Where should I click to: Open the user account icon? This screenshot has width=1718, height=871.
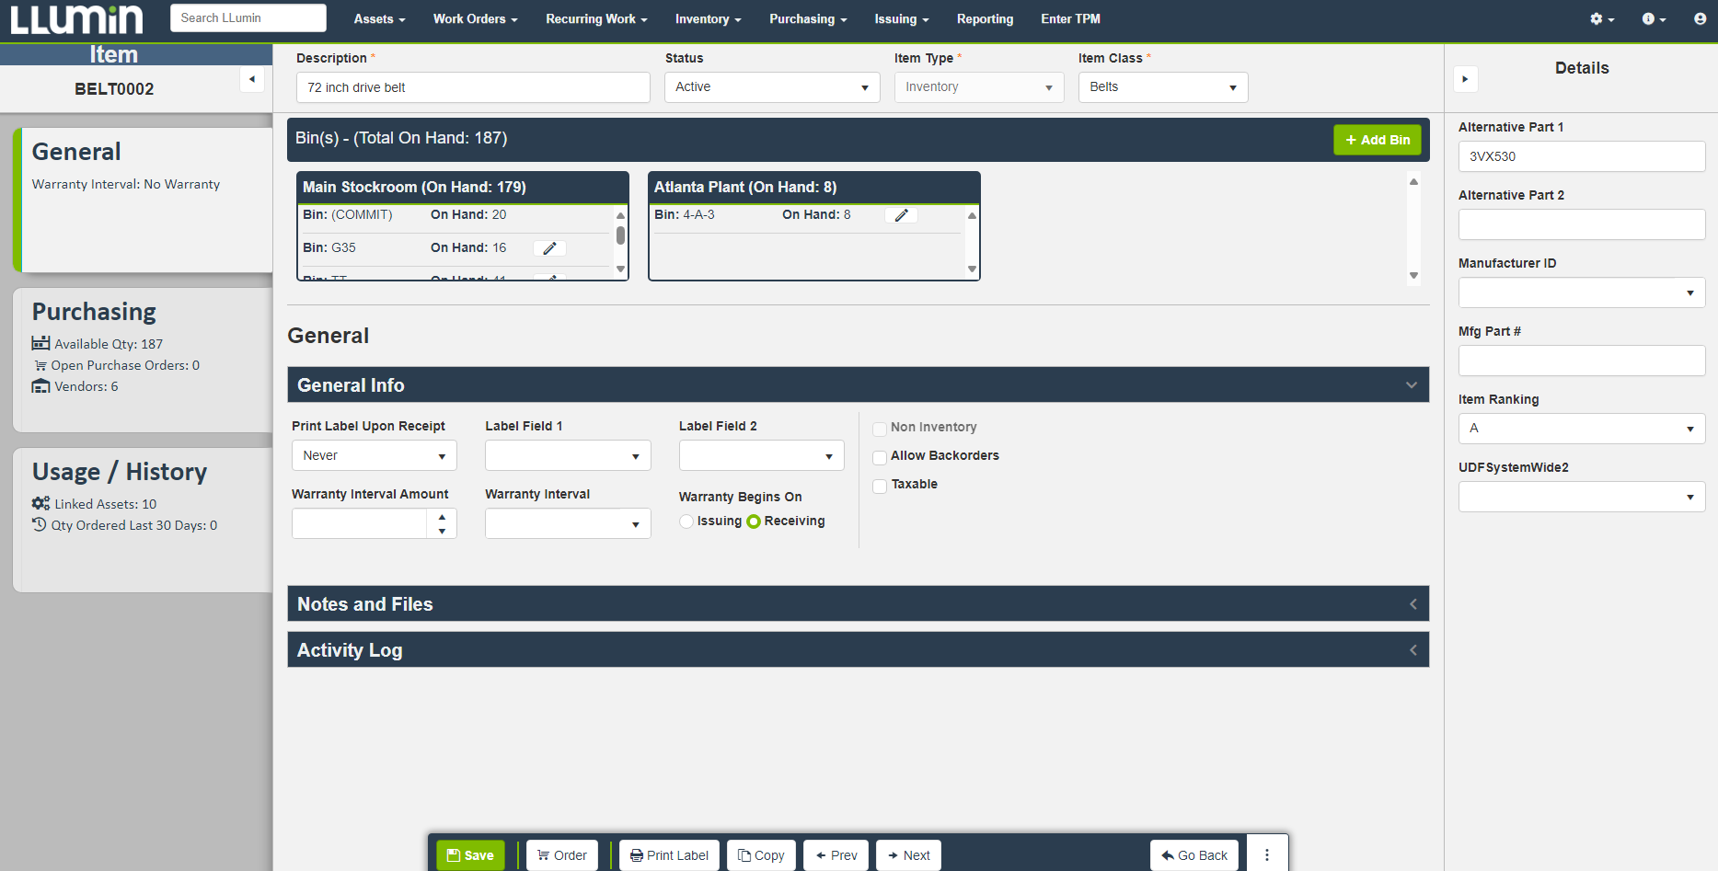1700,19
